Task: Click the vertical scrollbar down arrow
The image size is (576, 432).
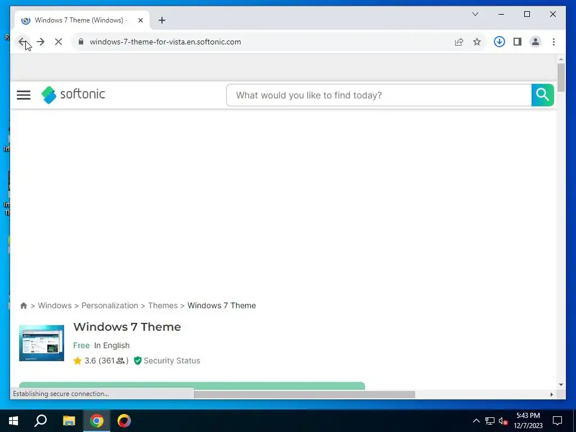Action: pyautogui.click(x=561, y=385)
